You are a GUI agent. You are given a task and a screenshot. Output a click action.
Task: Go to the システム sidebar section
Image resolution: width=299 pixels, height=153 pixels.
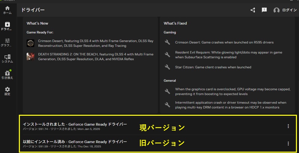click(x=7, y=58)
